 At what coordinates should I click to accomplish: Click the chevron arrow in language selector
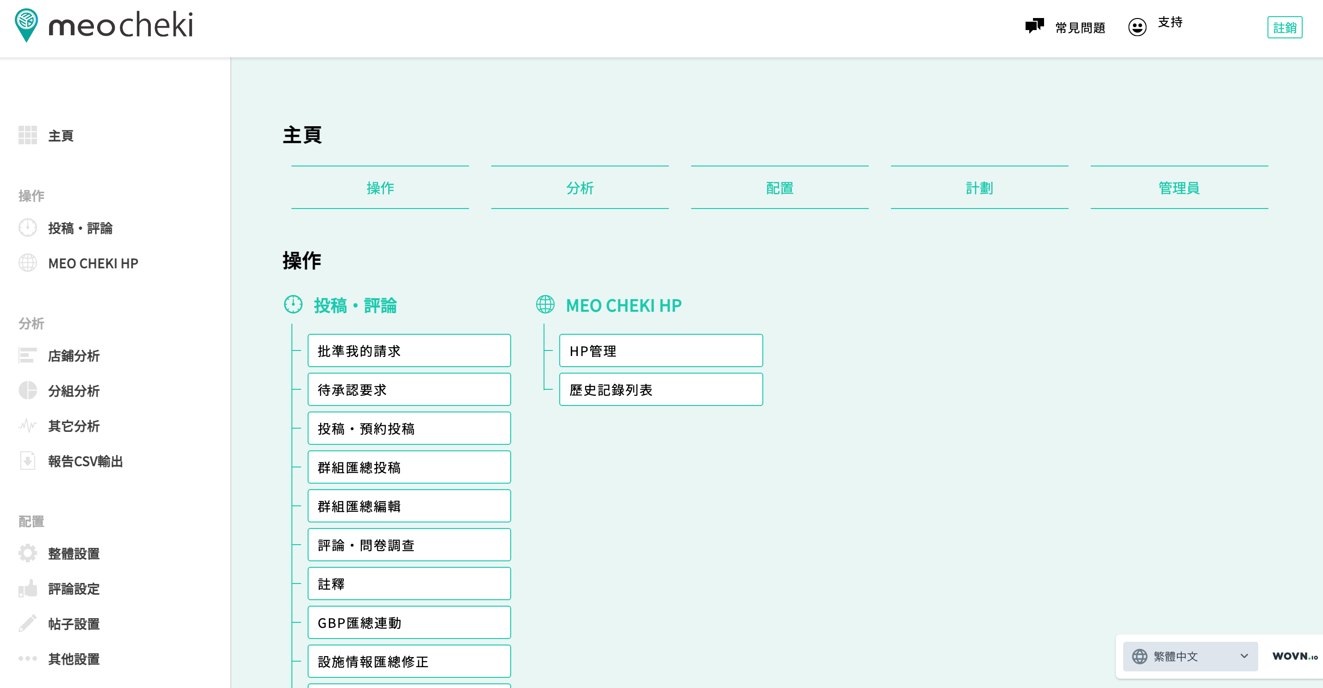point(1243,656)
